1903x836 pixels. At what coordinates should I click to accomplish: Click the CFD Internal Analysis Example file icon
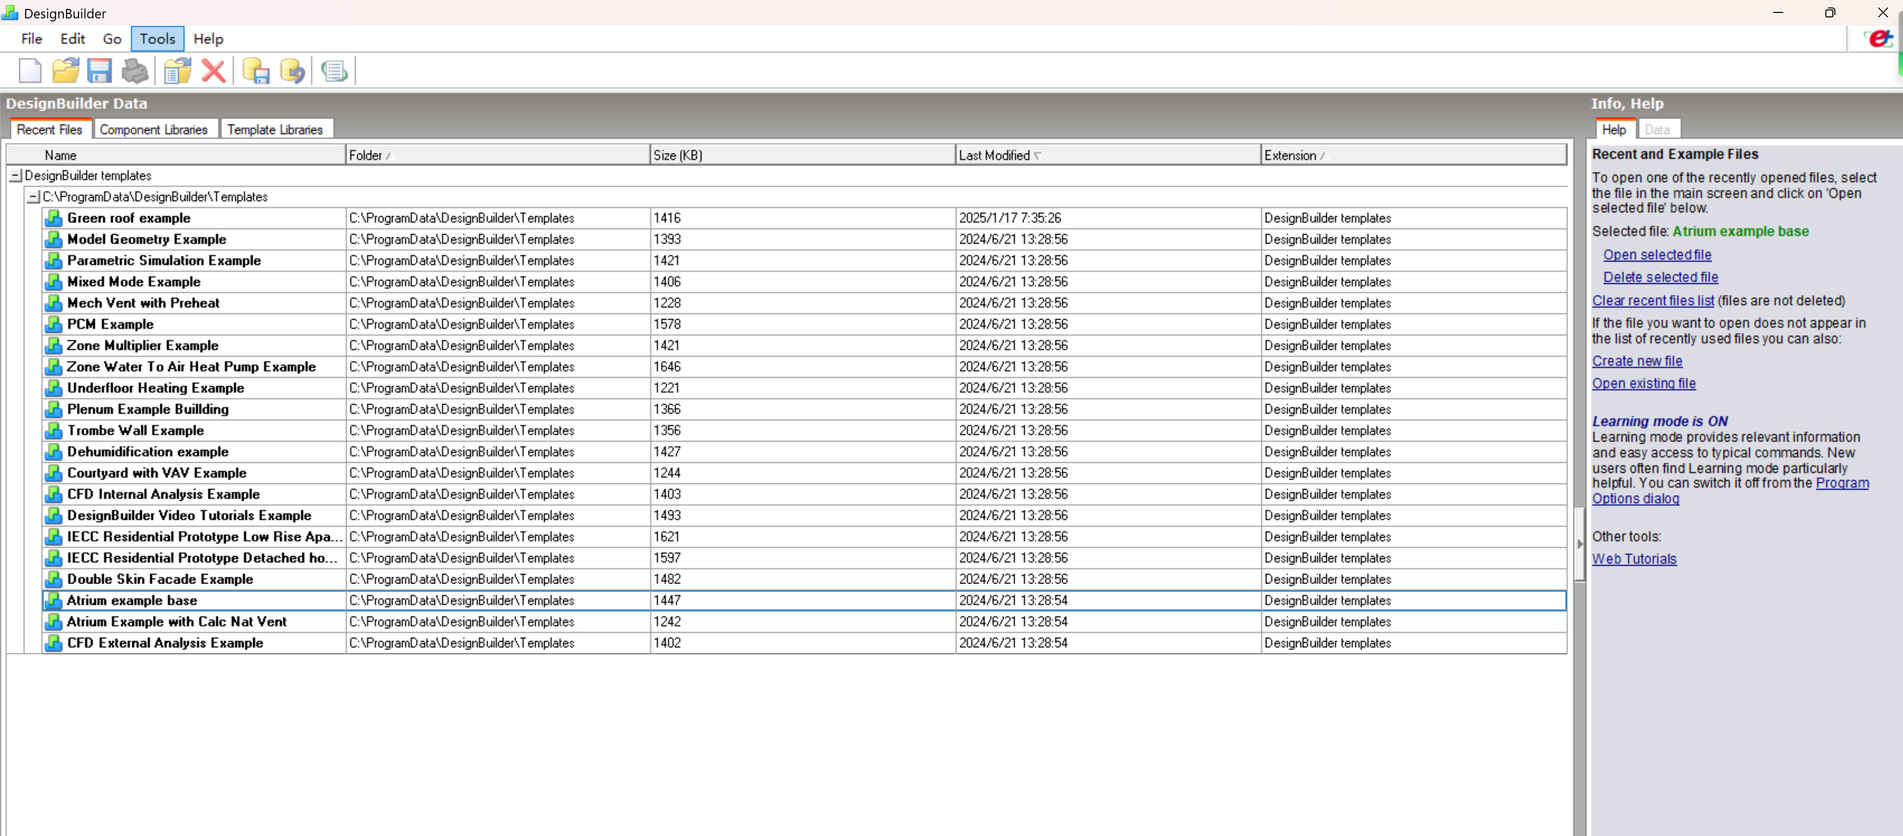(x=53, y=494)
